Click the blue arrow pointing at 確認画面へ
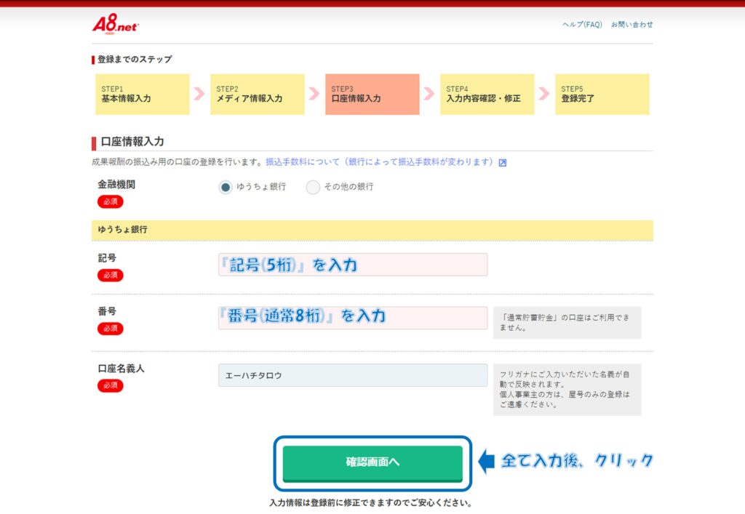 [x=486, y=461]
